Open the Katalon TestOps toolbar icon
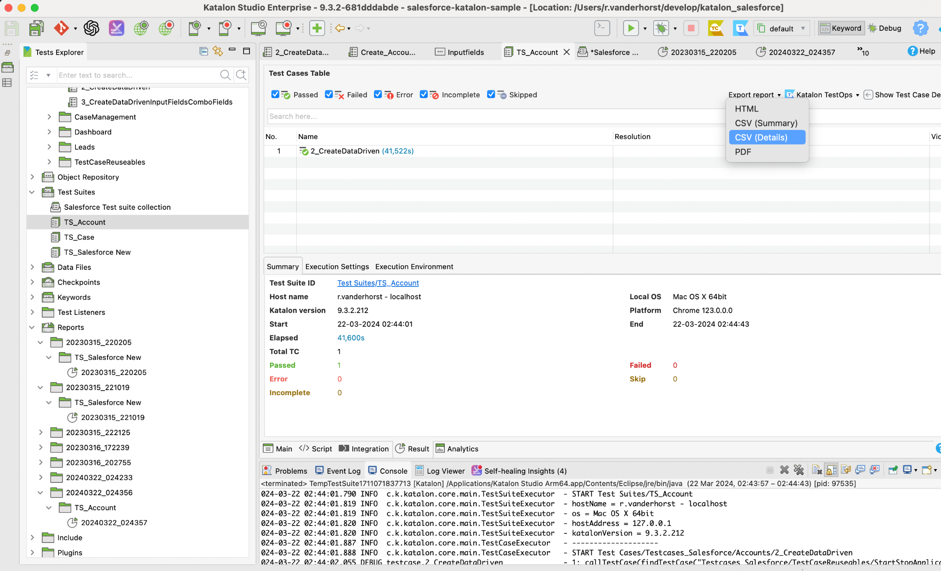The width and height of the screenshot is (941, 571). click(x=740, y=28)
